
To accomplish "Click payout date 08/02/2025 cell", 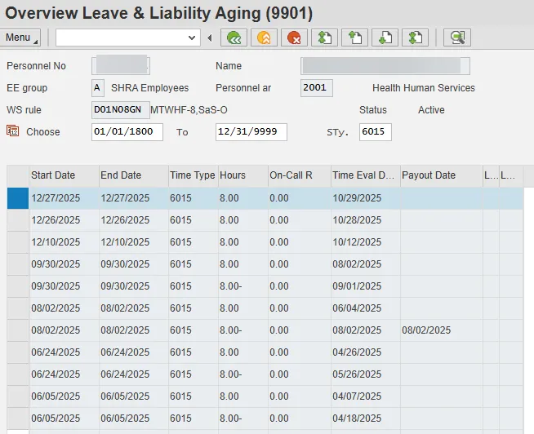I will [x=440, y=330].
